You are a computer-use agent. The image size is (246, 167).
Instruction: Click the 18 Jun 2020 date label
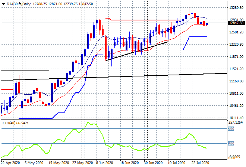tap(129, 163)
